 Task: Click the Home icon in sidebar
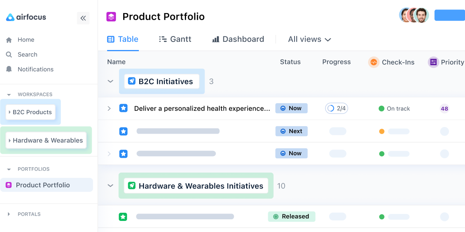[9, 40]
